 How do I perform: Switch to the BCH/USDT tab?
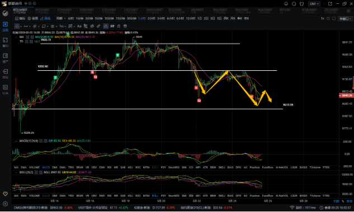[43, 11]
